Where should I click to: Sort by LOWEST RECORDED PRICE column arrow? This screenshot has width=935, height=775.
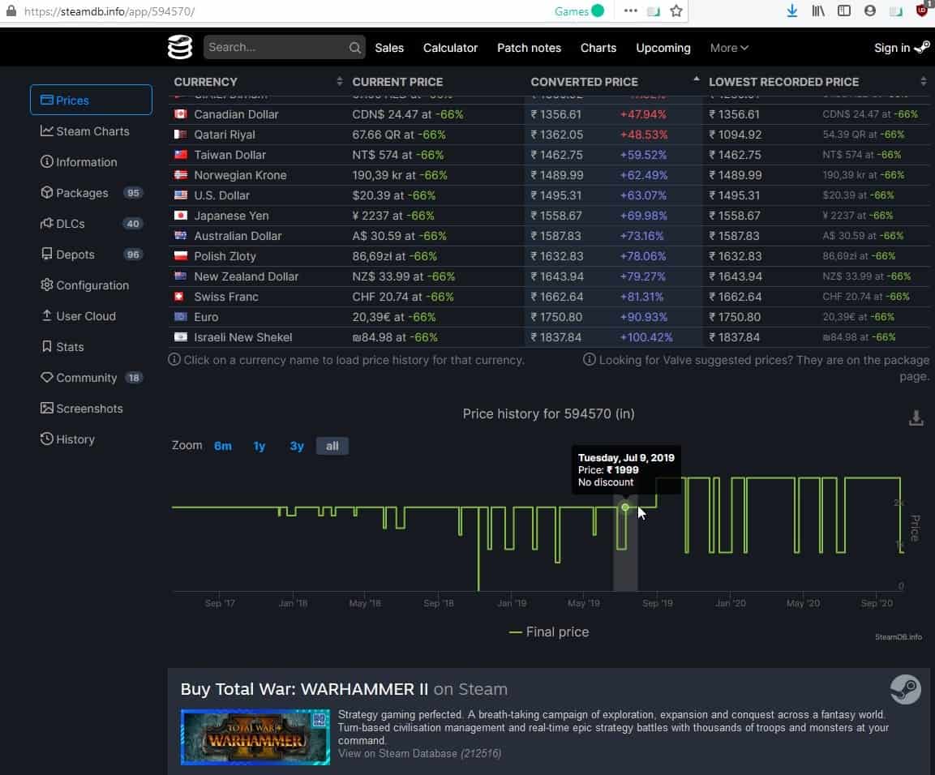coord(924,81)
